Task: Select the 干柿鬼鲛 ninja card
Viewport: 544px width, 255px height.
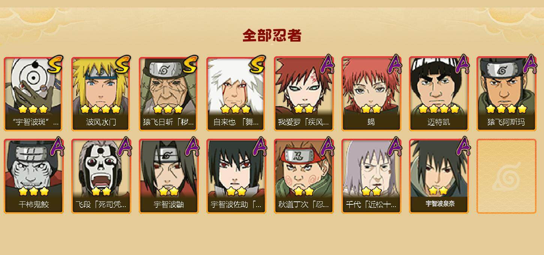Action: [33, 176]
